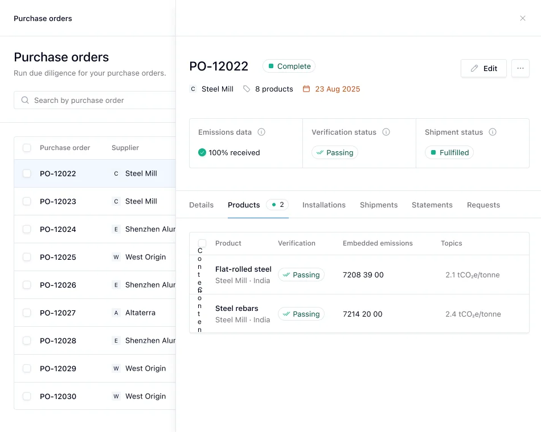Click the tag icon beside 8 products
Viewport: 541px width, 432px height.
pyautogui.click(x=247, y=89)
